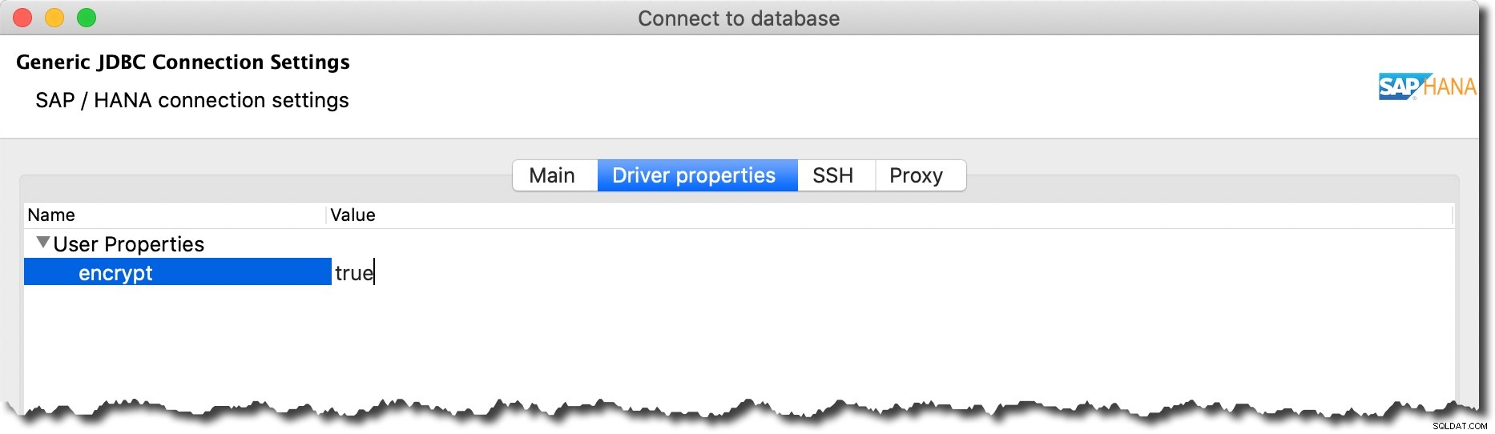
Task: Click the encrypt value field containing true
Action: [893, 272]
